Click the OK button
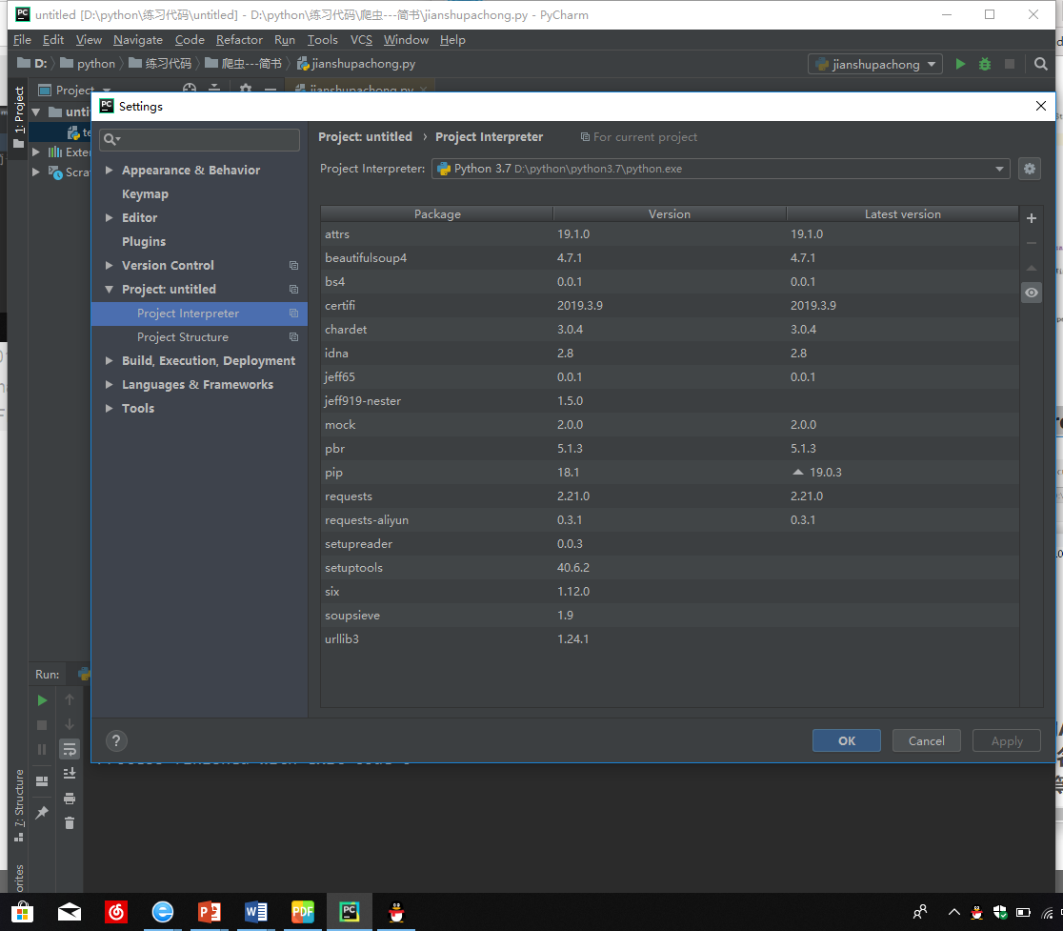Screen dimensions: 1063x931 click(x=846, y=740)
